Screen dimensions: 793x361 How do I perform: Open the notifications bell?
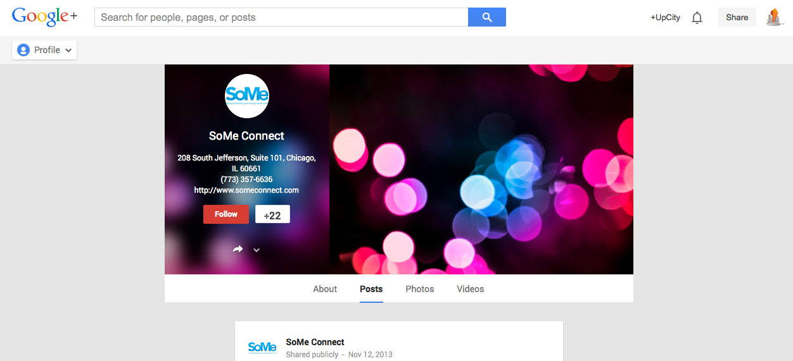[697, 18]
